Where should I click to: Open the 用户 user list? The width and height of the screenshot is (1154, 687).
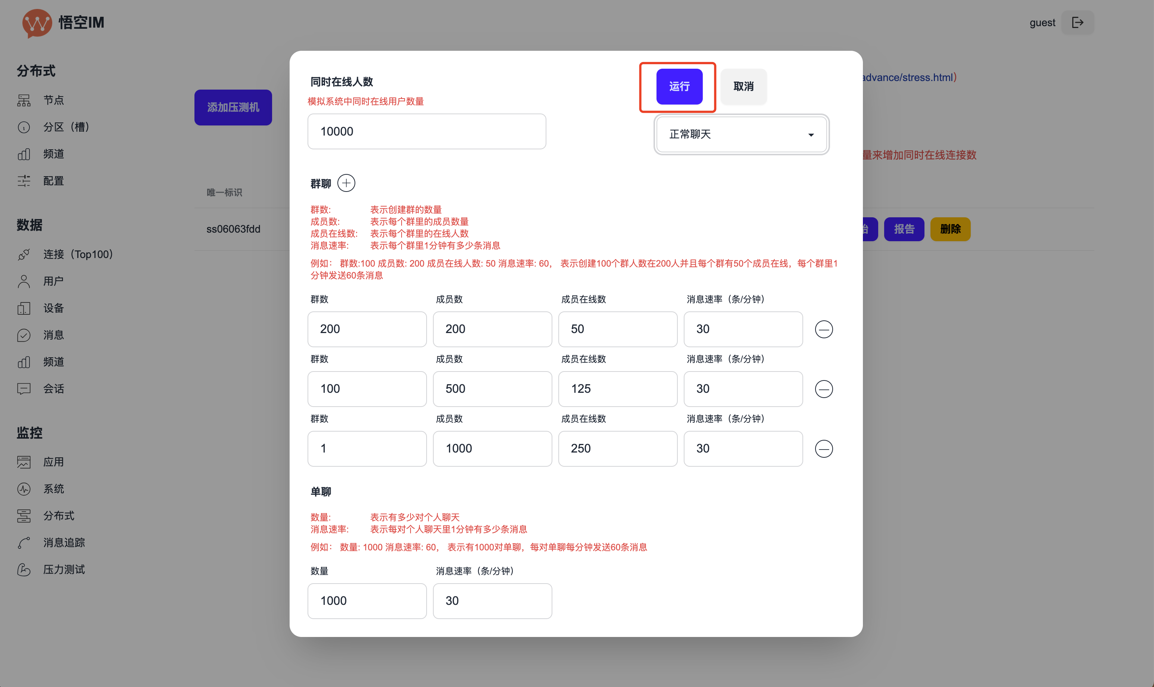tap(53, 281)
